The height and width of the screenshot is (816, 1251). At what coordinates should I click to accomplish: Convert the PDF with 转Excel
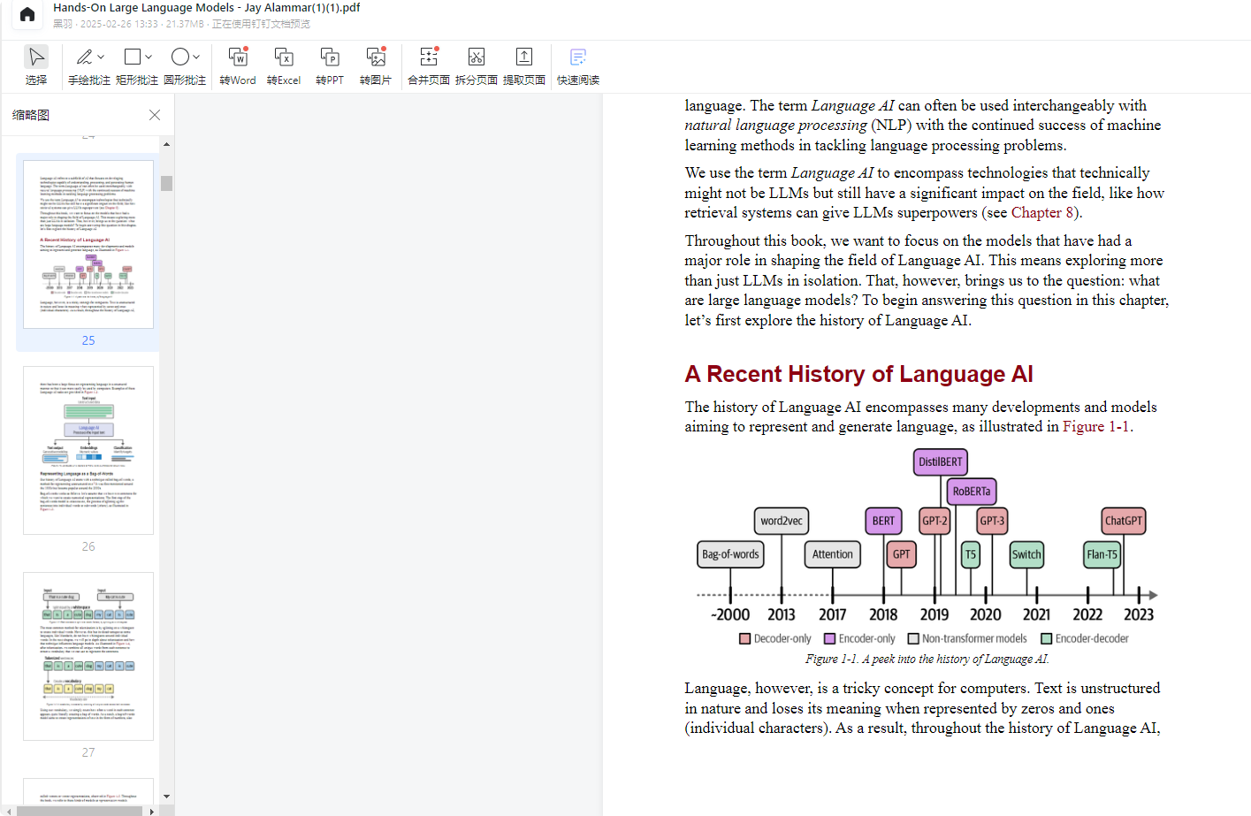284,65
